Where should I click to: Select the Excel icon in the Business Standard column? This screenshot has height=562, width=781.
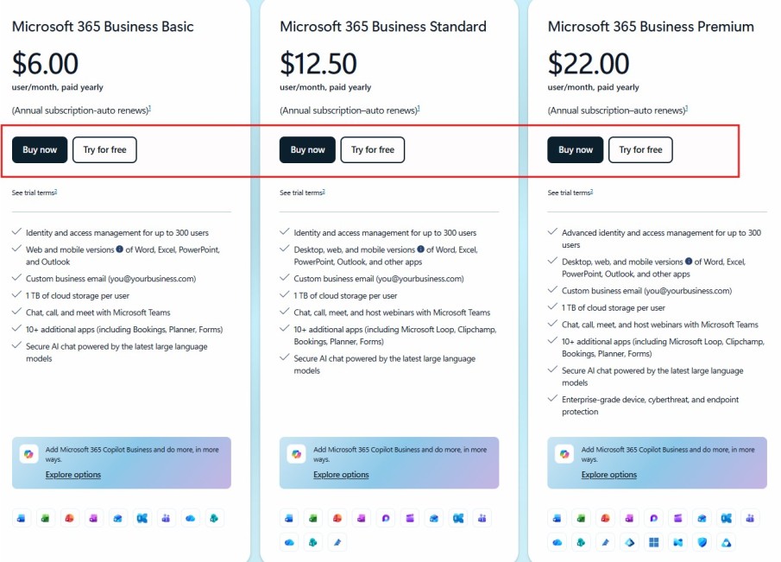(x=312, y=518)
